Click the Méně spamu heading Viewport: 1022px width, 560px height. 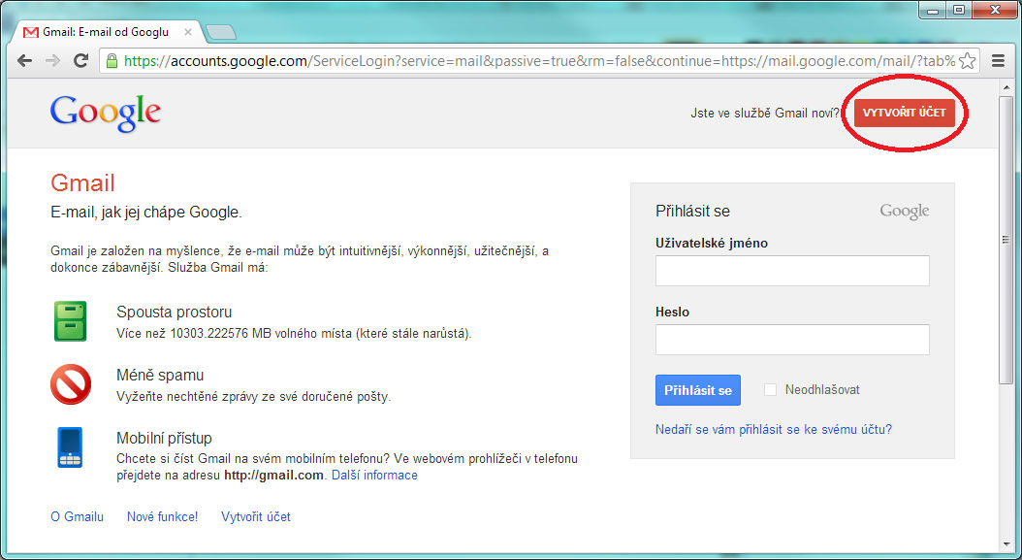[160, 376]
